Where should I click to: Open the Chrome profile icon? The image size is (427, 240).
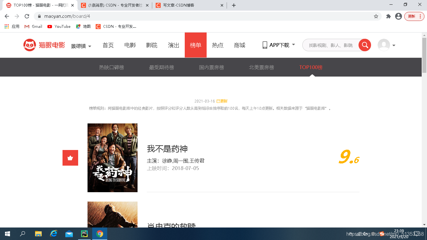coord(399,16)
